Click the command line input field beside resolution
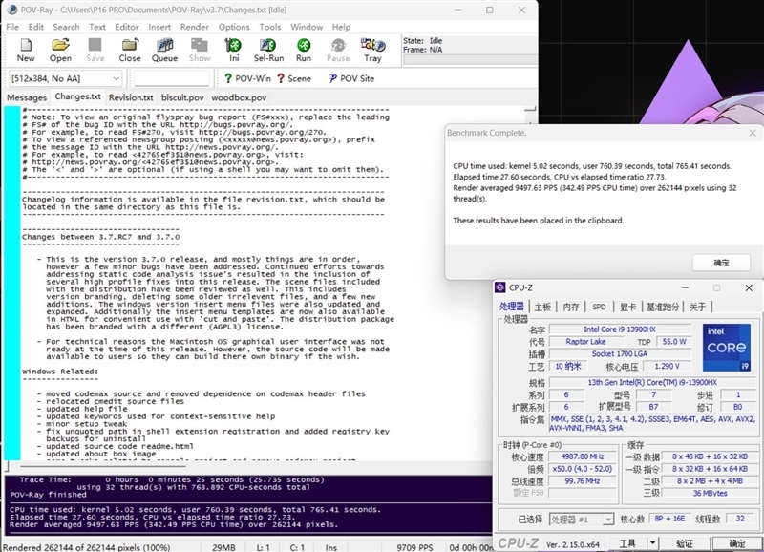 click(x=172, y=78)
